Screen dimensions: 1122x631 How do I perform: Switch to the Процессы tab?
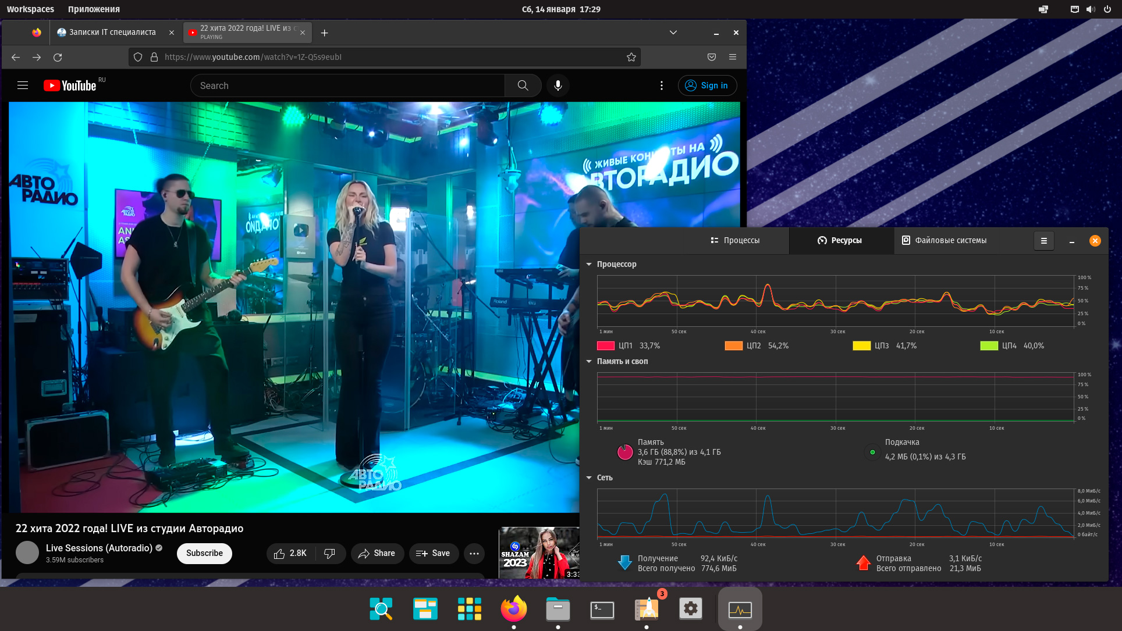point(735,240)
